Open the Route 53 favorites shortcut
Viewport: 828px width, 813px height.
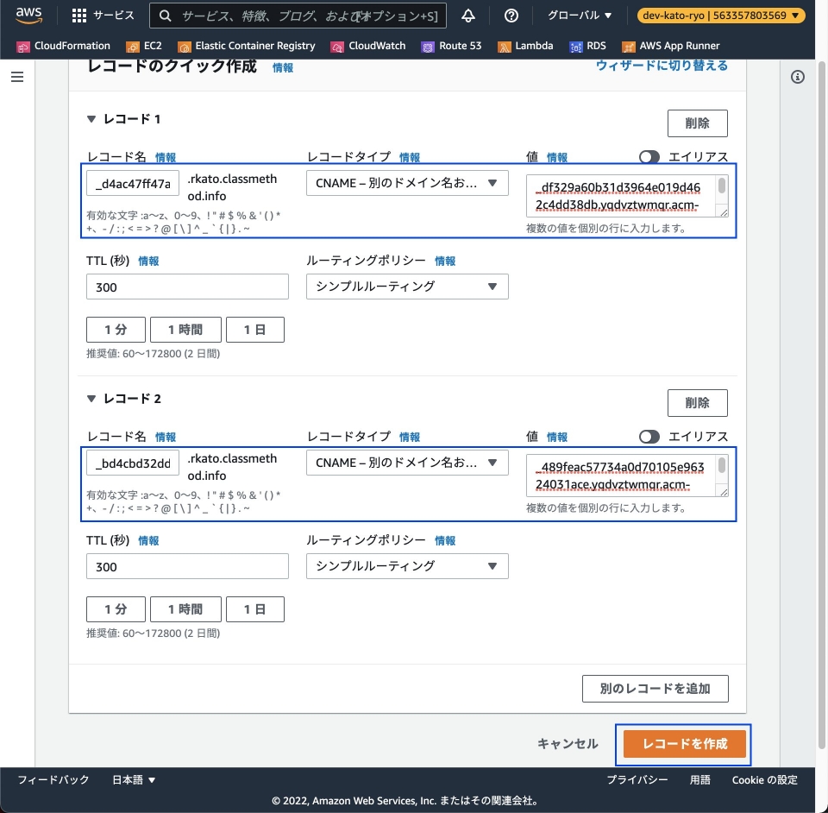pyautogui.click(x=451, y=46)
